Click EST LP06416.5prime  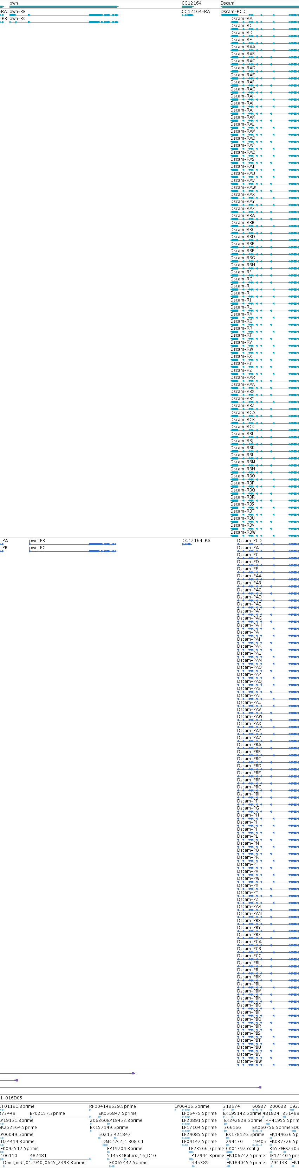coord(192,1106)
